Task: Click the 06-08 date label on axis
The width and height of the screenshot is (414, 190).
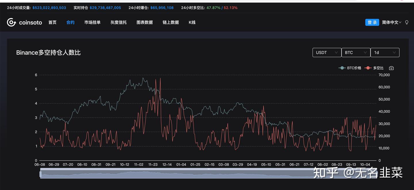Action: (40, 165)
